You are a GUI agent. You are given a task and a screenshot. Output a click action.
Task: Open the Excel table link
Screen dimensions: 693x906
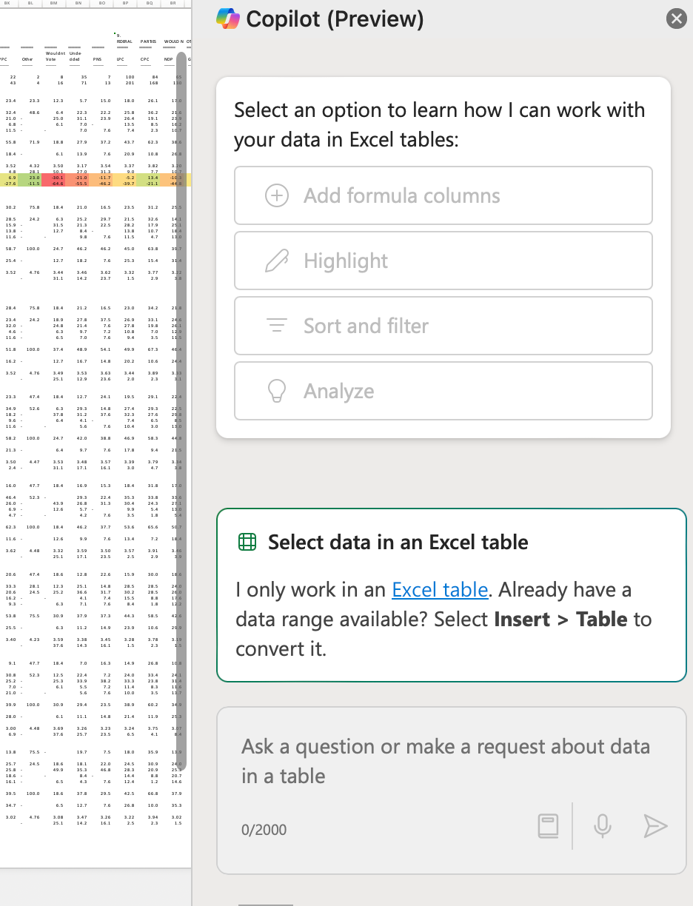tap(440, 590)
